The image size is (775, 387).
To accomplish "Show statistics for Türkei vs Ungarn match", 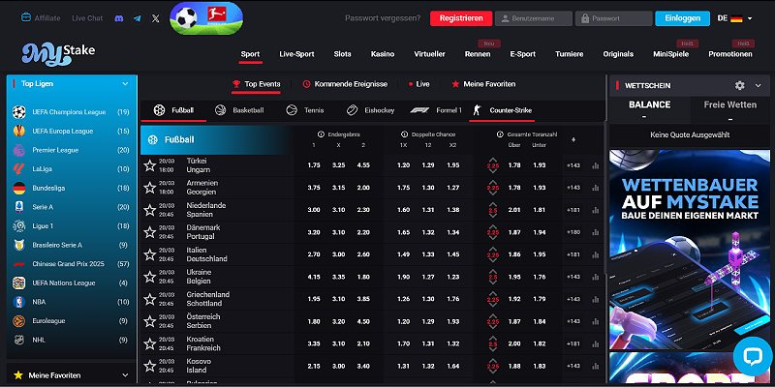I will (595, 165).
